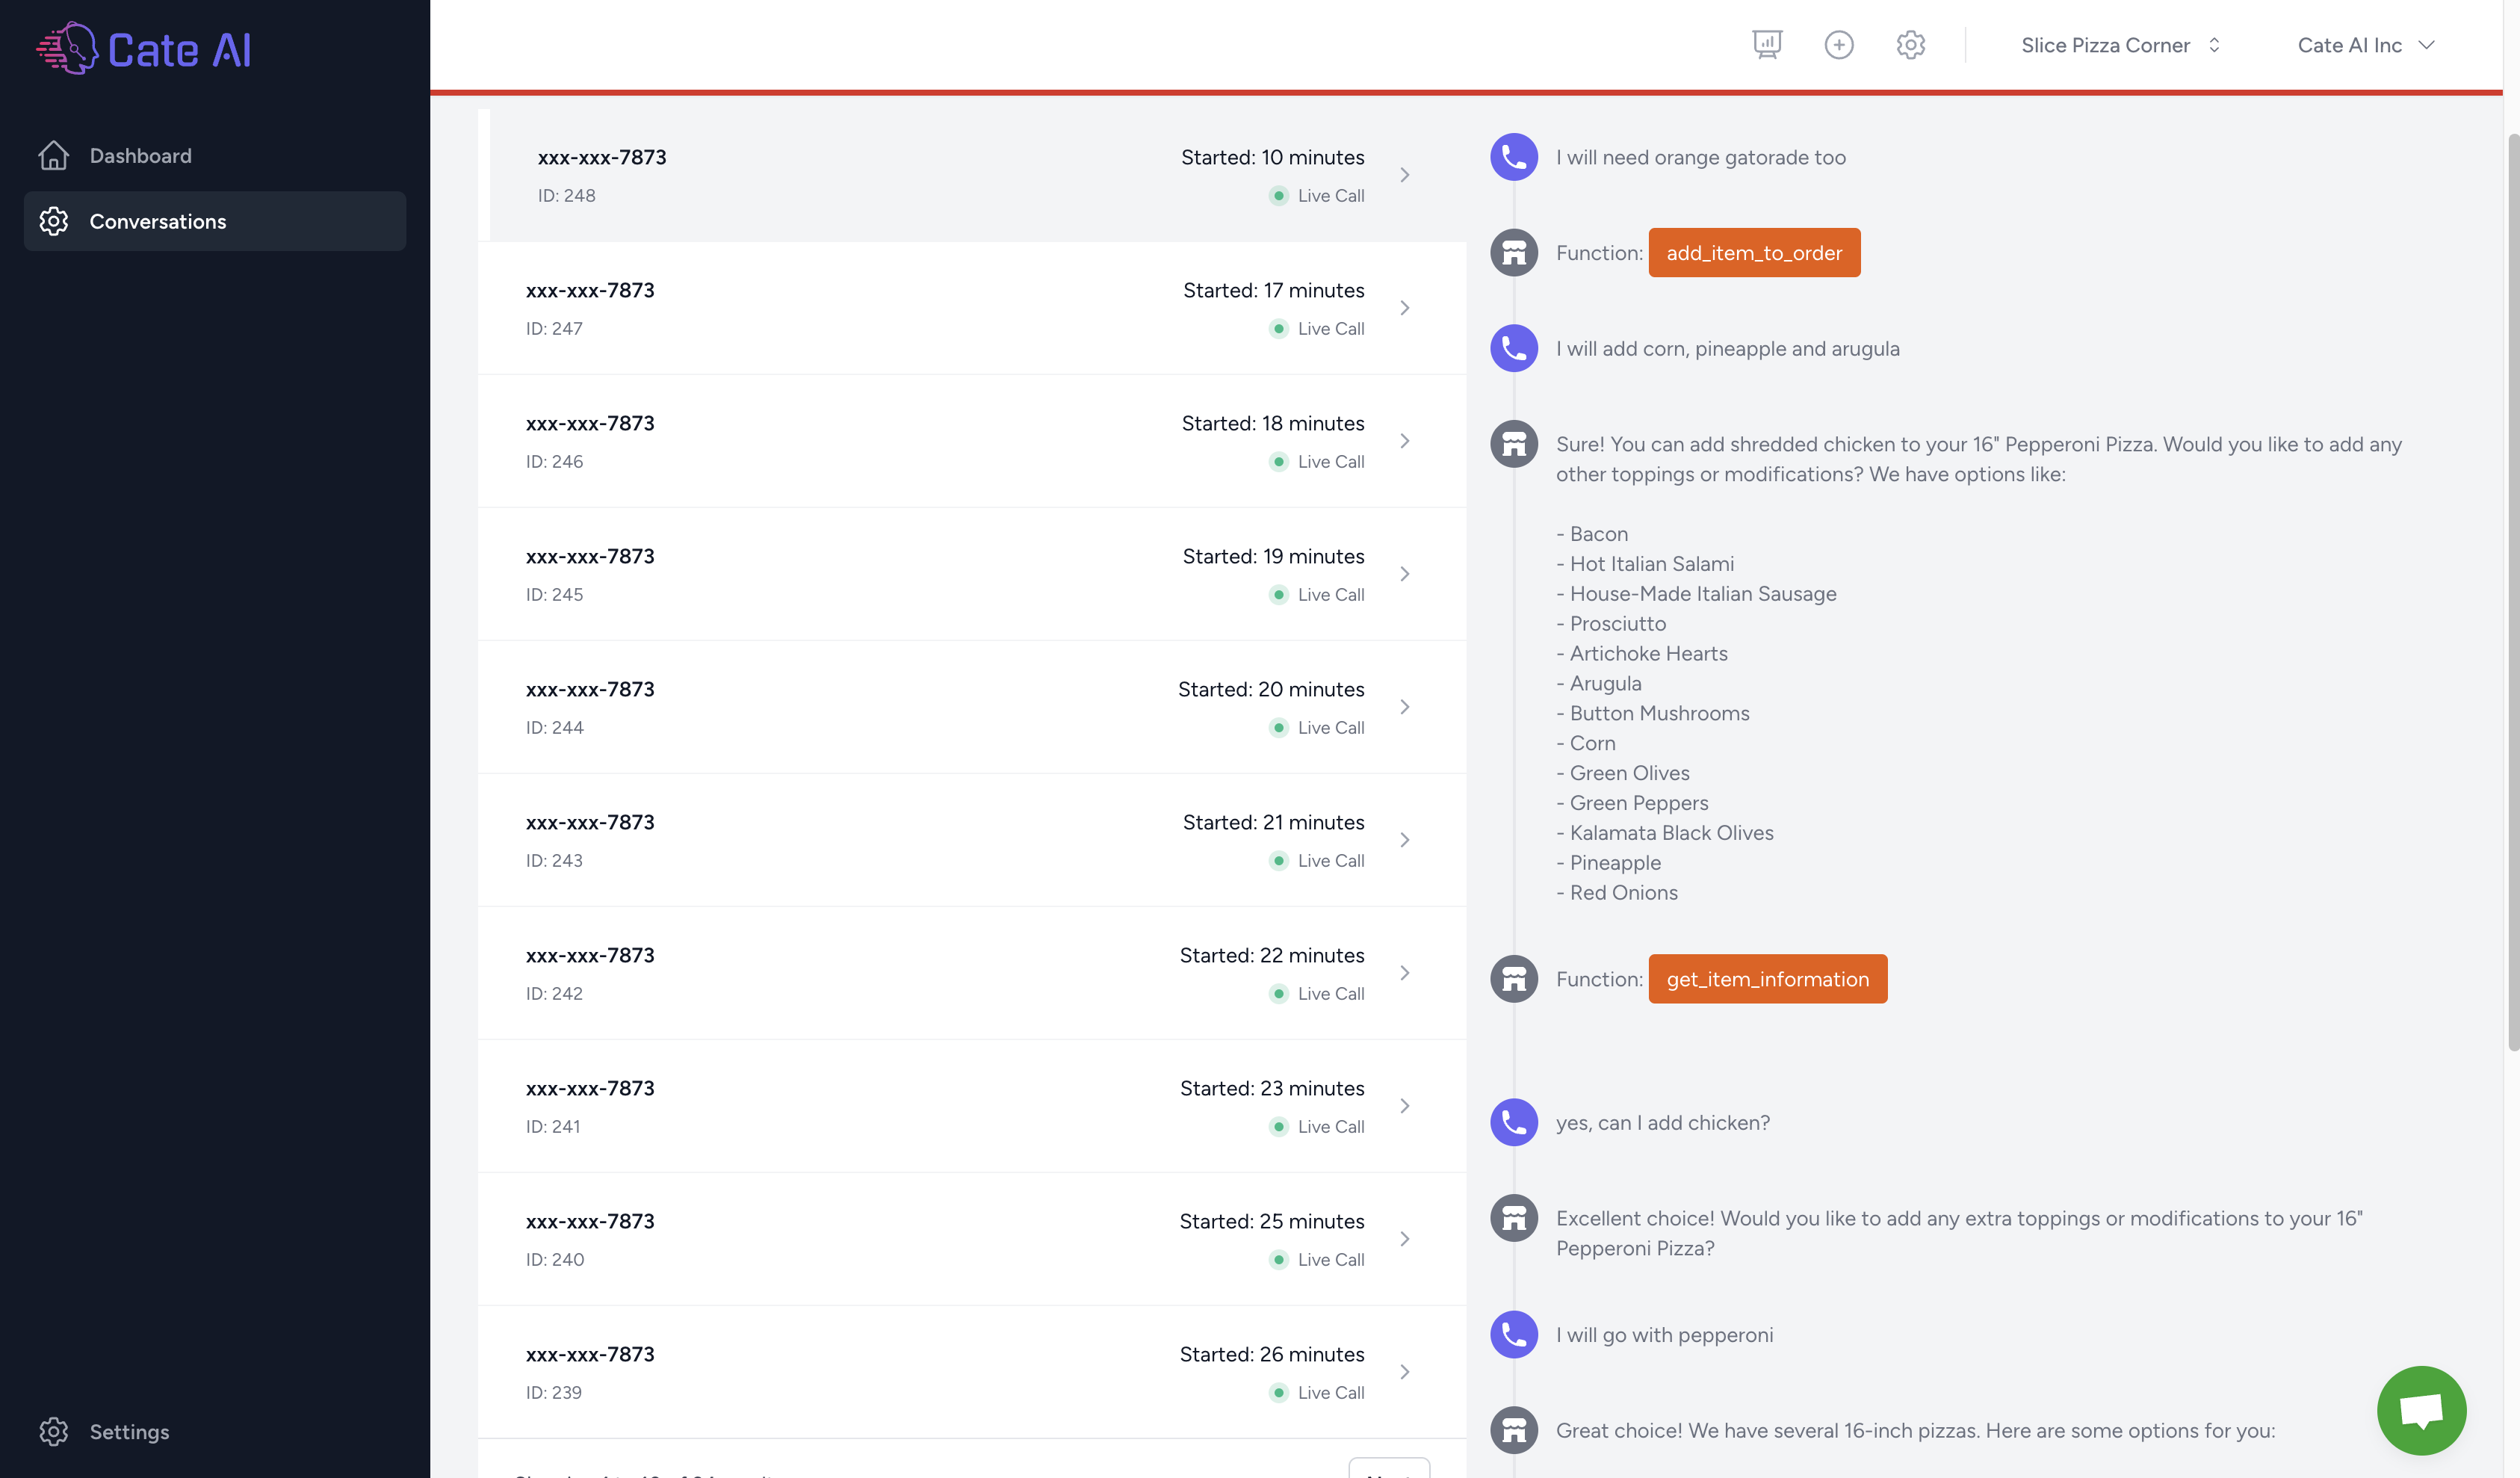This screenshot has height=1478, width=2520.
Task: Open conversation ID: 247
Action: 972,308
